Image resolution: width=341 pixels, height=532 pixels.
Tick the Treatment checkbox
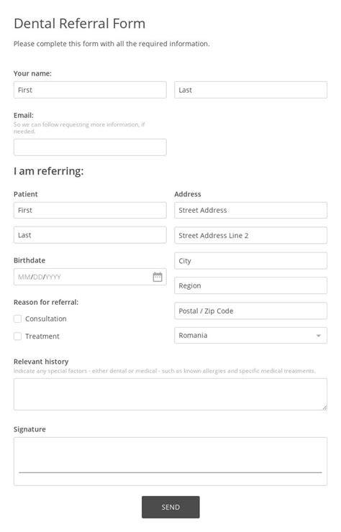pos(18,336)
